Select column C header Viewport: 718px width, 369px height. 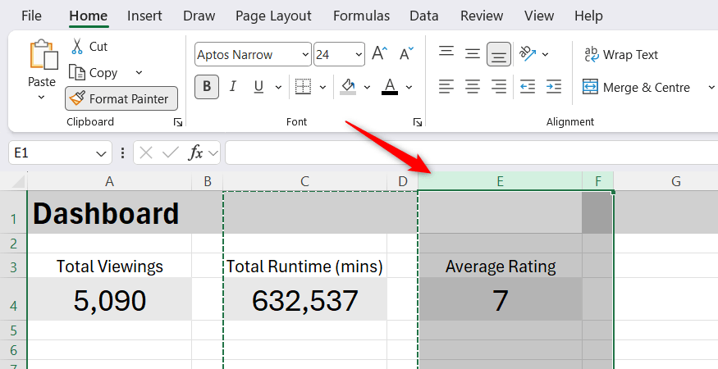tap(304, 181)
